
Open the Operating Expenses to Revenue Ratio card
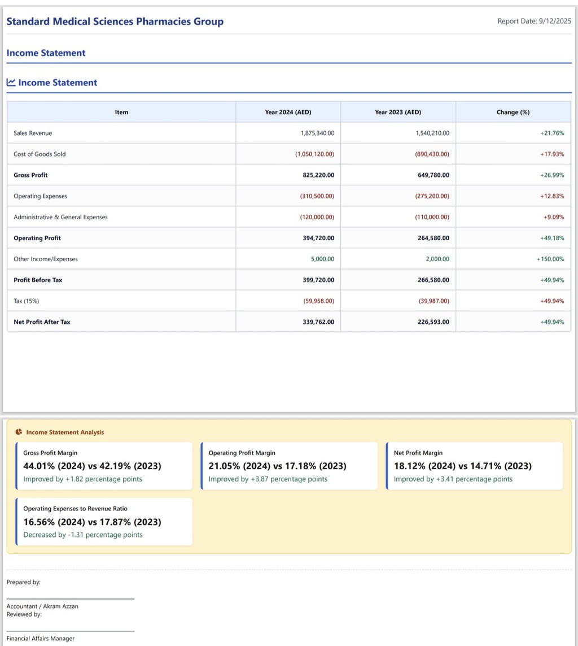104,522
